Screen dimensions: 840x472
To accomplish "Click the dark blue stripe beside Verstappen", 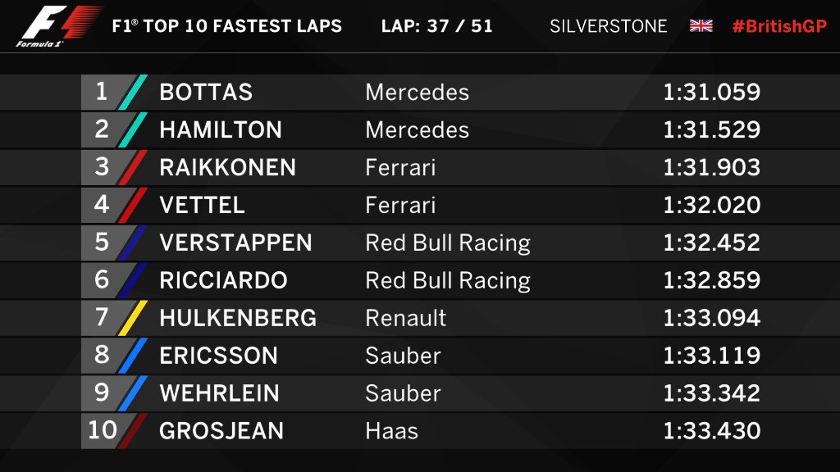I will (x=132, y=243).
